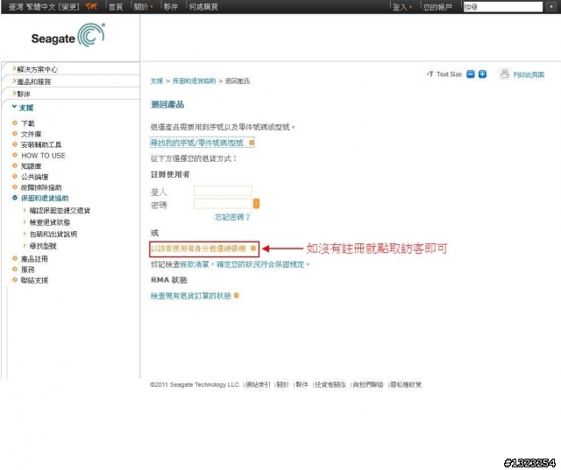Image resolution: width=561 pixels, height=470 pixels.
Task: Open 何處購買 in top navigation
Action: coord(203,7)
